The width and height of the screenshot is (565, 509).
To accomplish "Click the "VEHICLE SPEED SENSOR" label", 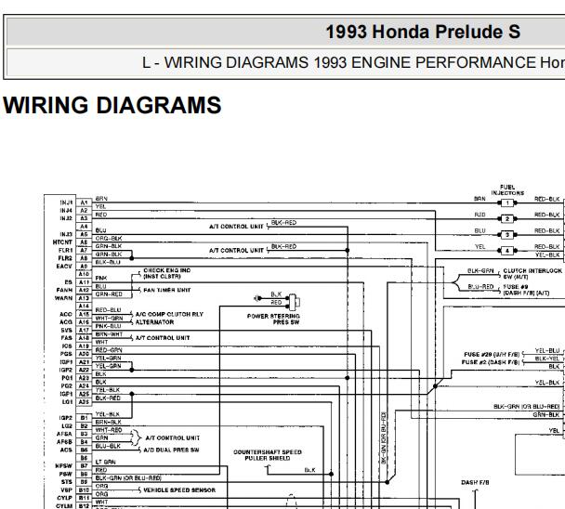I will pos(179,489).
